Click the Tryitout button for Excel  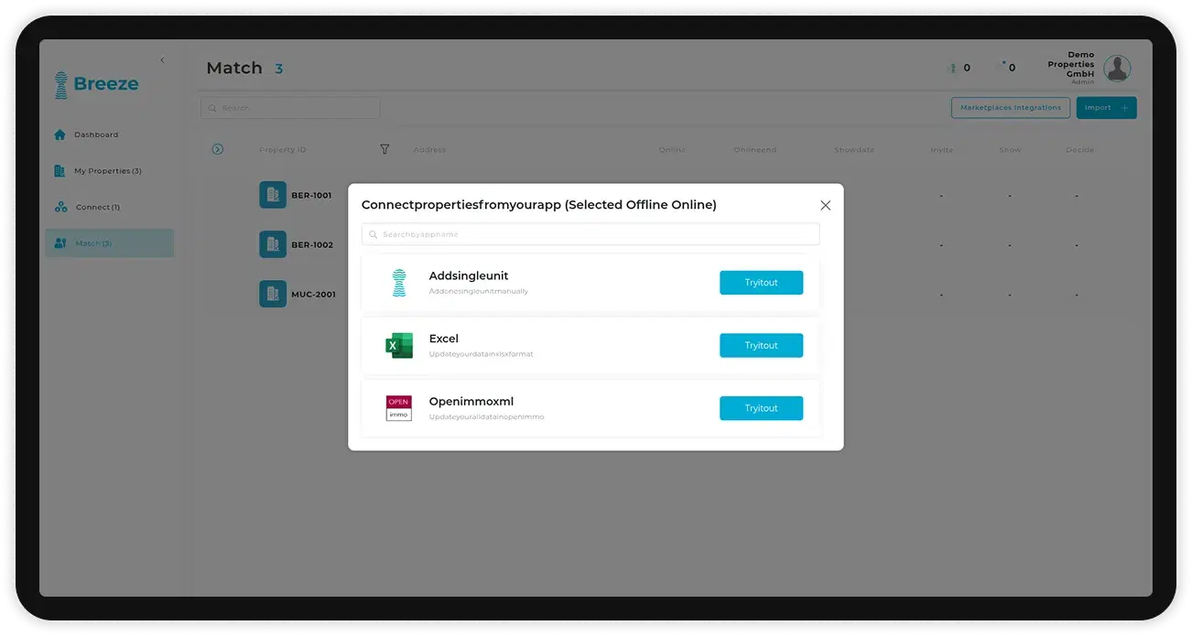761,346
